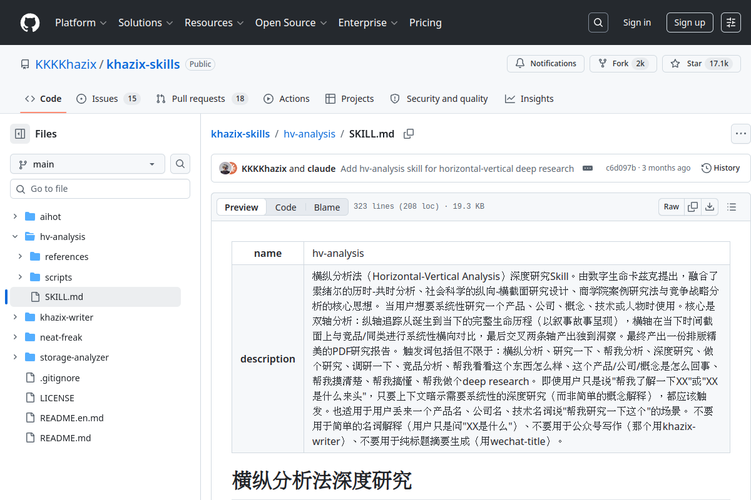Open file search magnifier in sidebar
The width and height of the screenshot is (751, 500).
pos(180,164)
